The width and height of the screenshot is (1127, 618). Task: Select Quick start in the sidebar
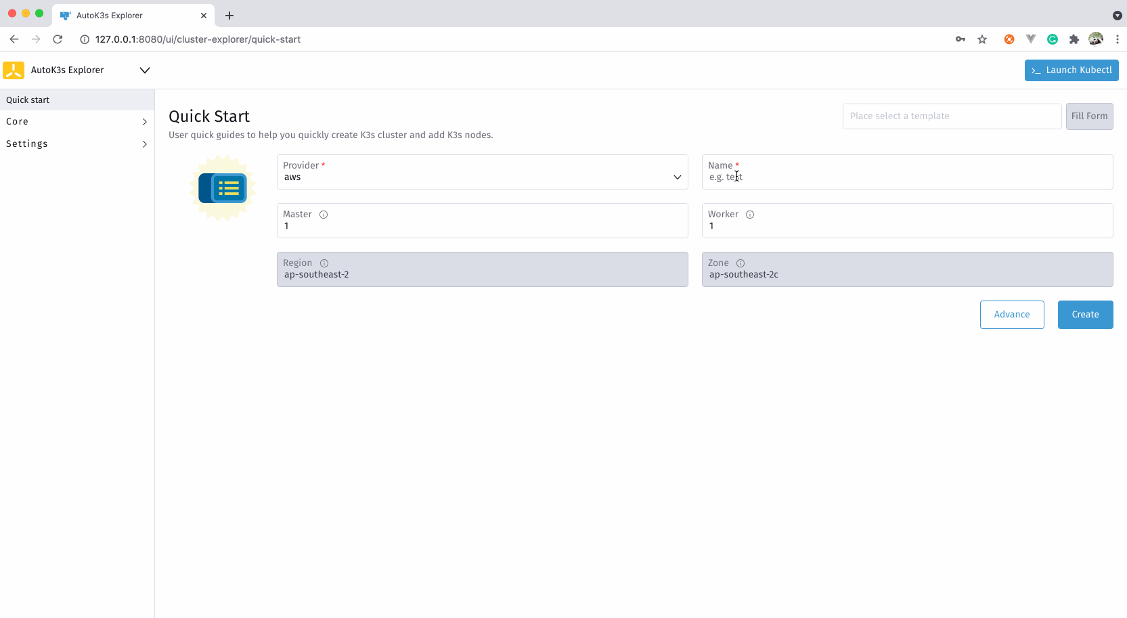pyautogui.click(x=77, y=100)
